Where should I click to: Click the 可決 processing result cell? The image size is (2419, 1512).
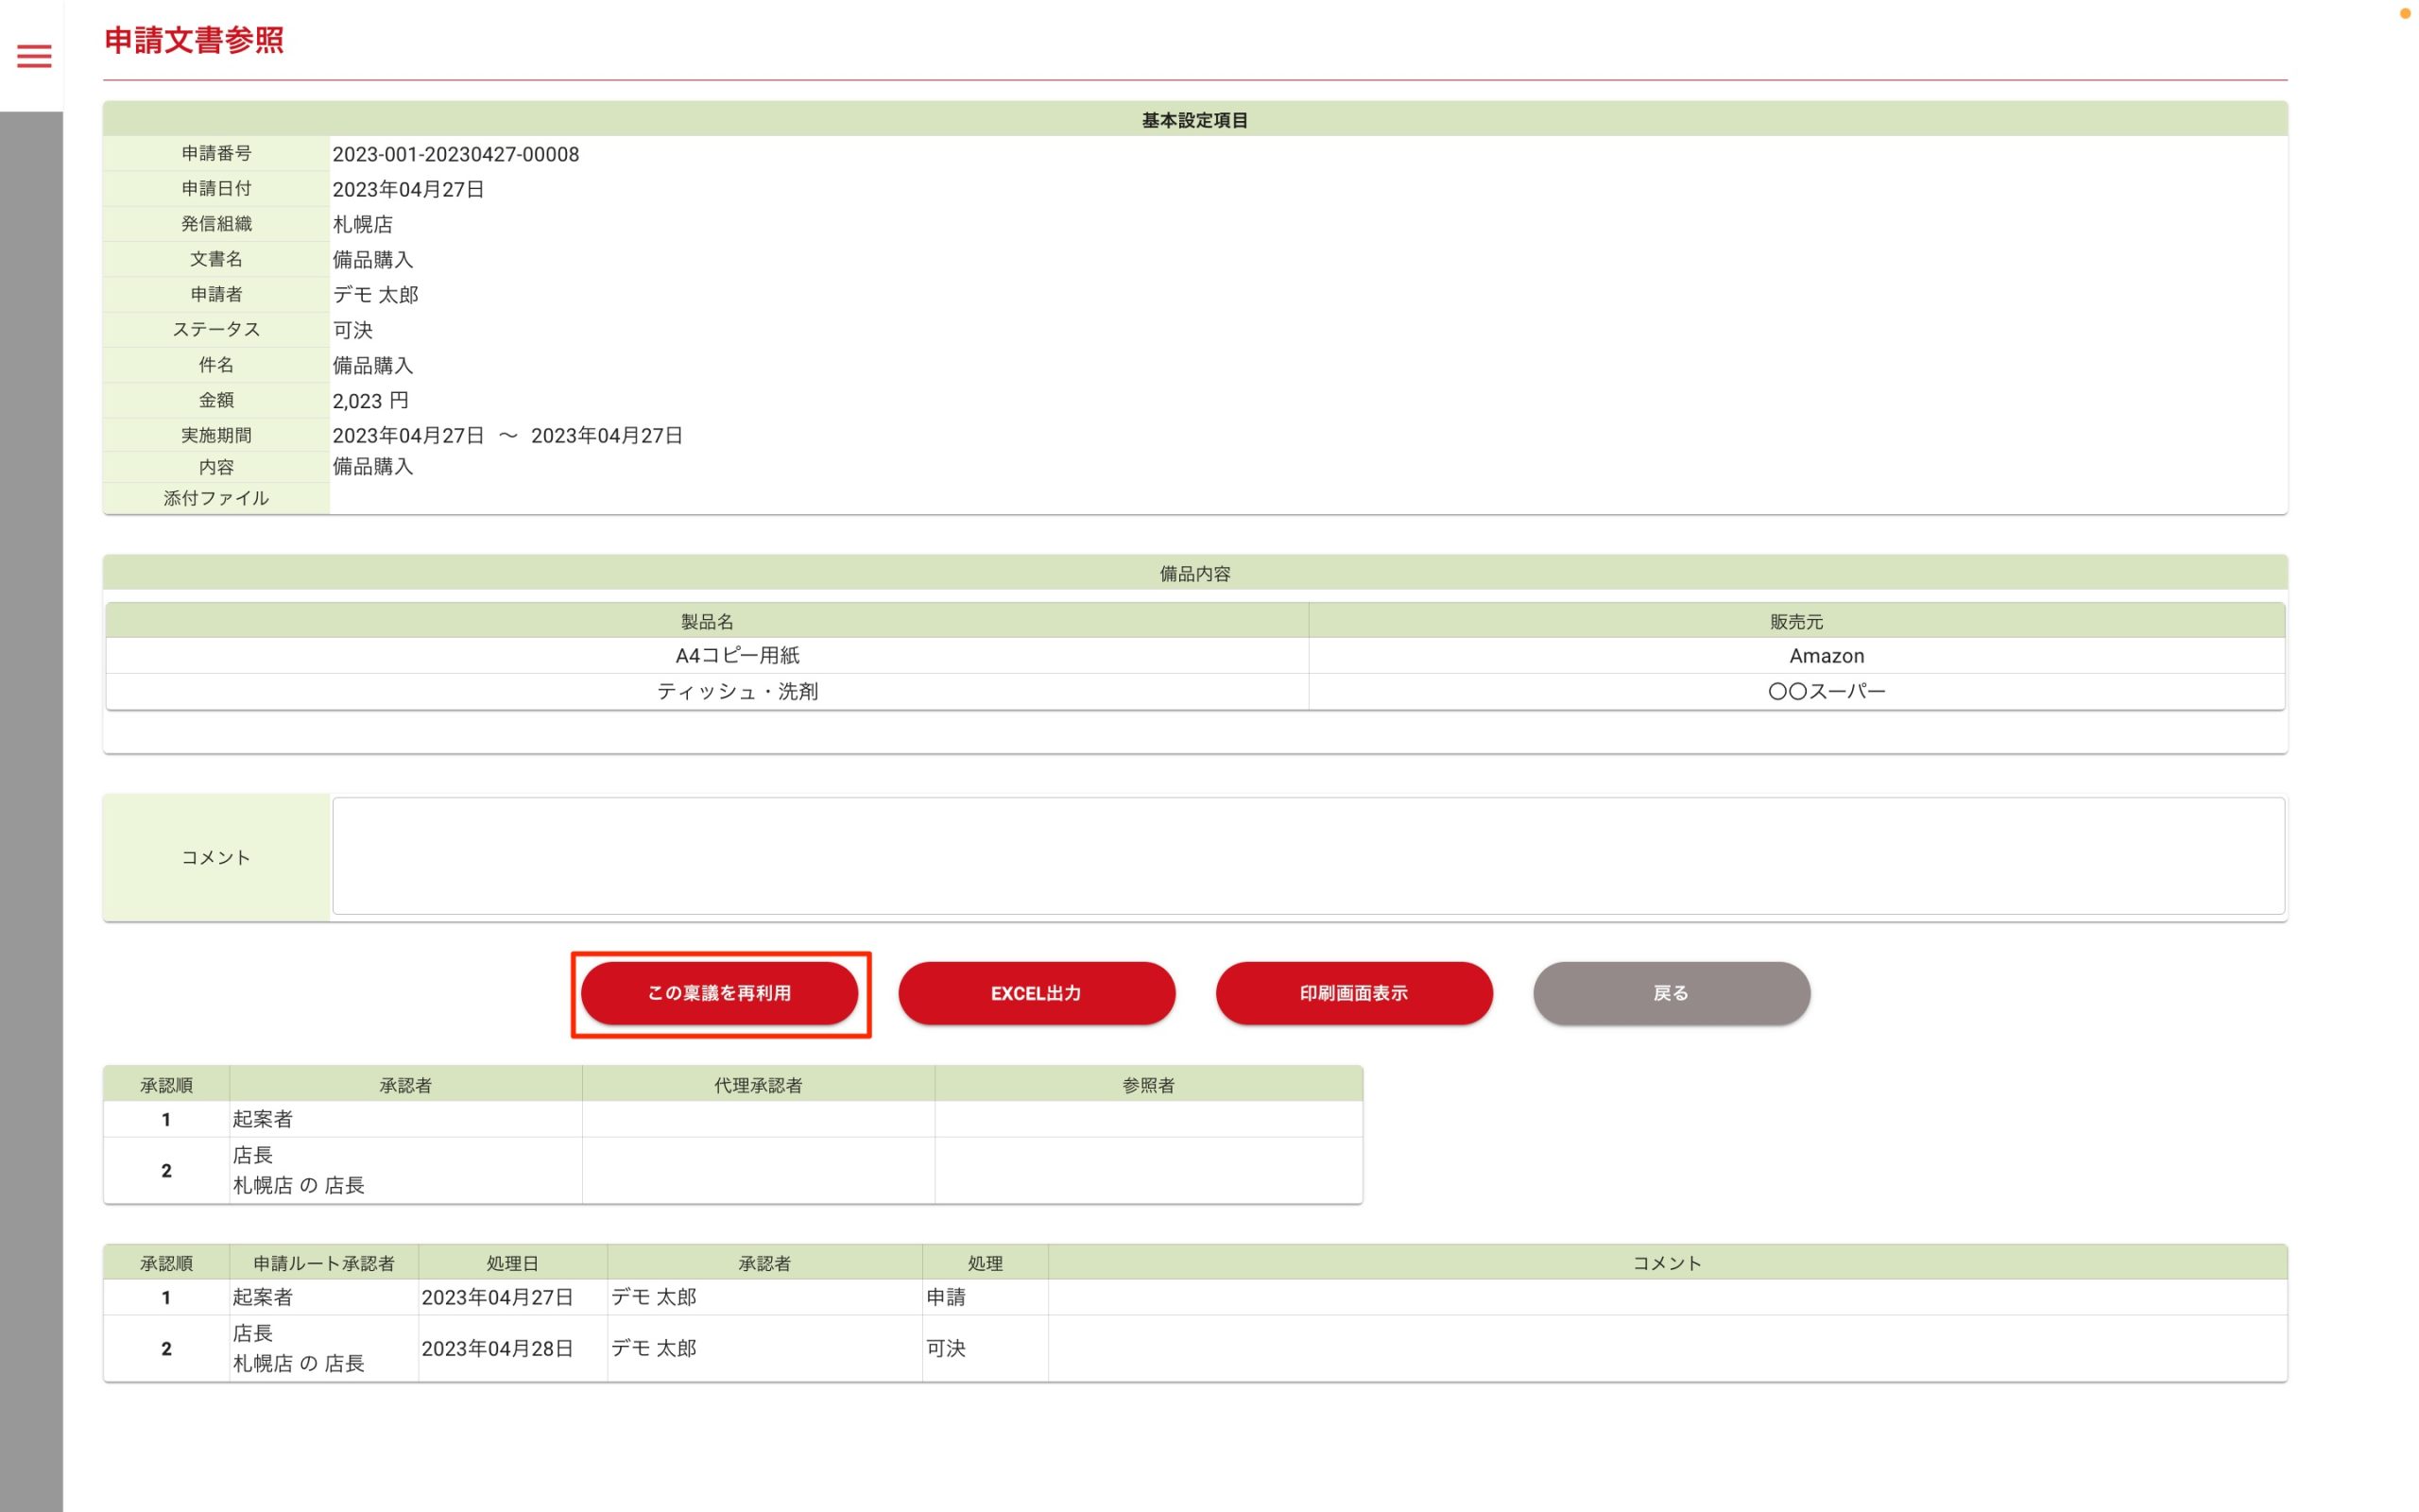point(946,1348)
